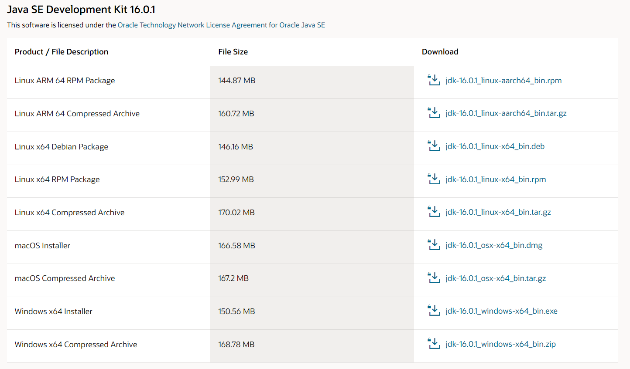Click the 152.99 MB file size cell

(312, 181)
